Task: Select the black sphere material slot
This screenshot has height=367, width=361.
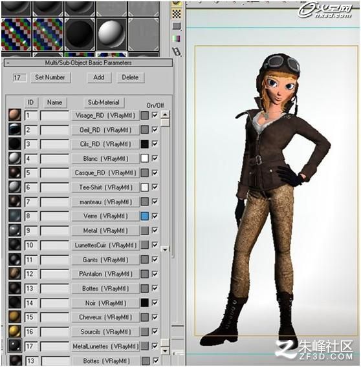Action: pyautogui.click(x=80, y=34)
